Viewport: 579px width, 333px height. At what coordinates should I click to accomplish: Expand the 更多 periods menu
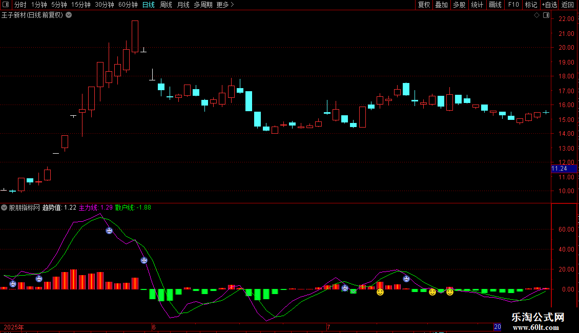pos(225,5)
